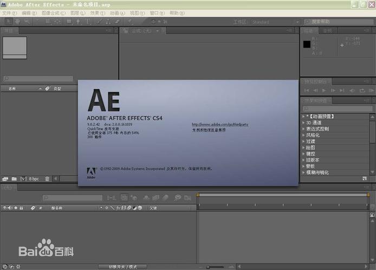Screen dimensions: 376x270
Task: Toggle hide shy layers switch in timeline
Action: point(146,198)
